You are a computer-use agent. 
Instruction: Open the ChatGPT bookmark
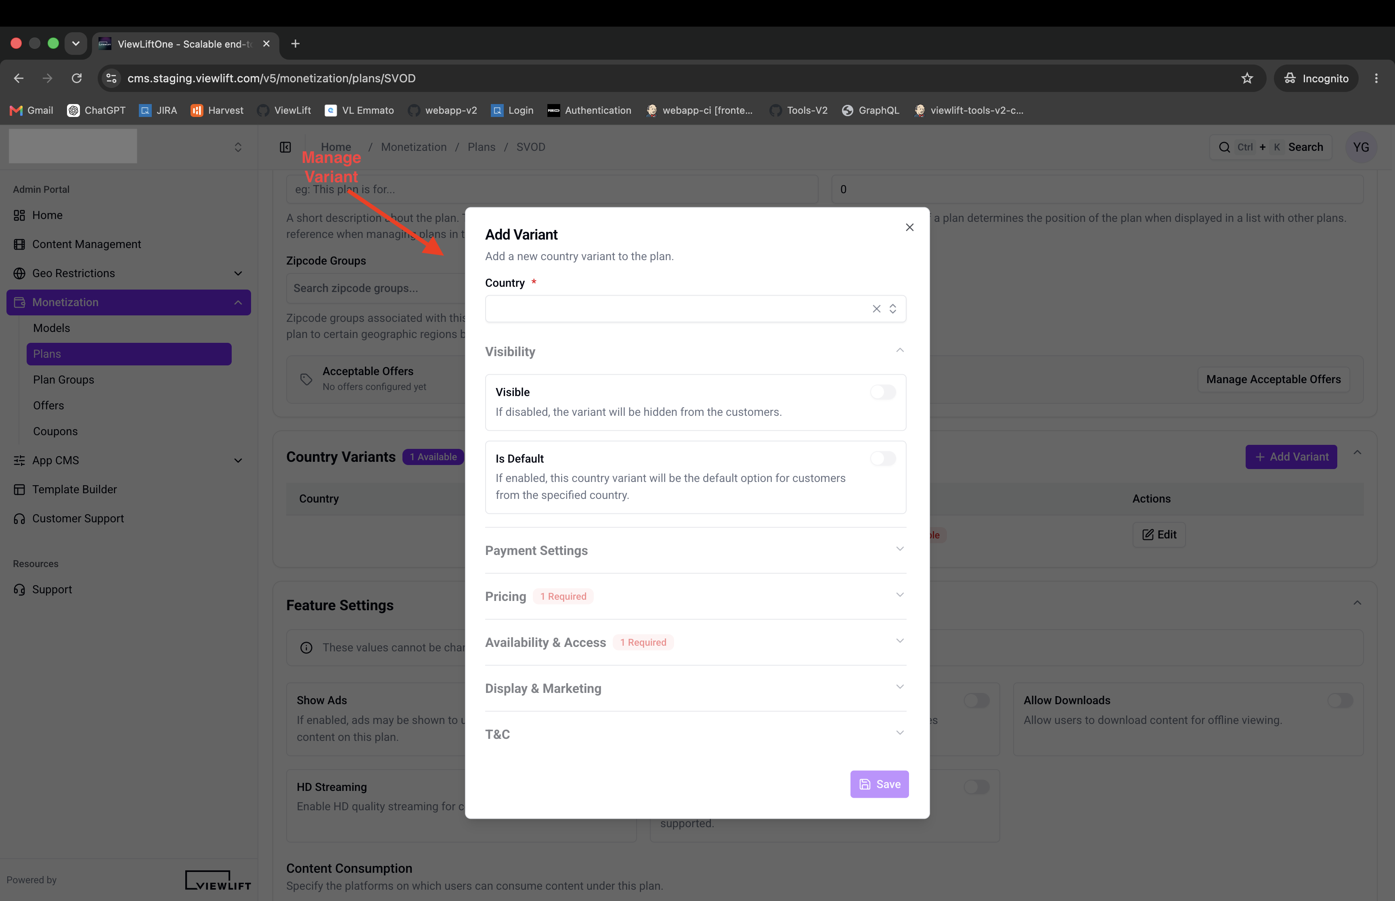(96, 111)
